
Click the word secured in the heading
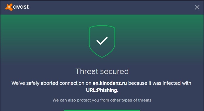click(114, 72)
